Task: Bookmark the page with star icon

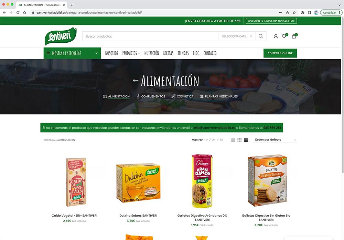Action: click(x=294, y=12)
